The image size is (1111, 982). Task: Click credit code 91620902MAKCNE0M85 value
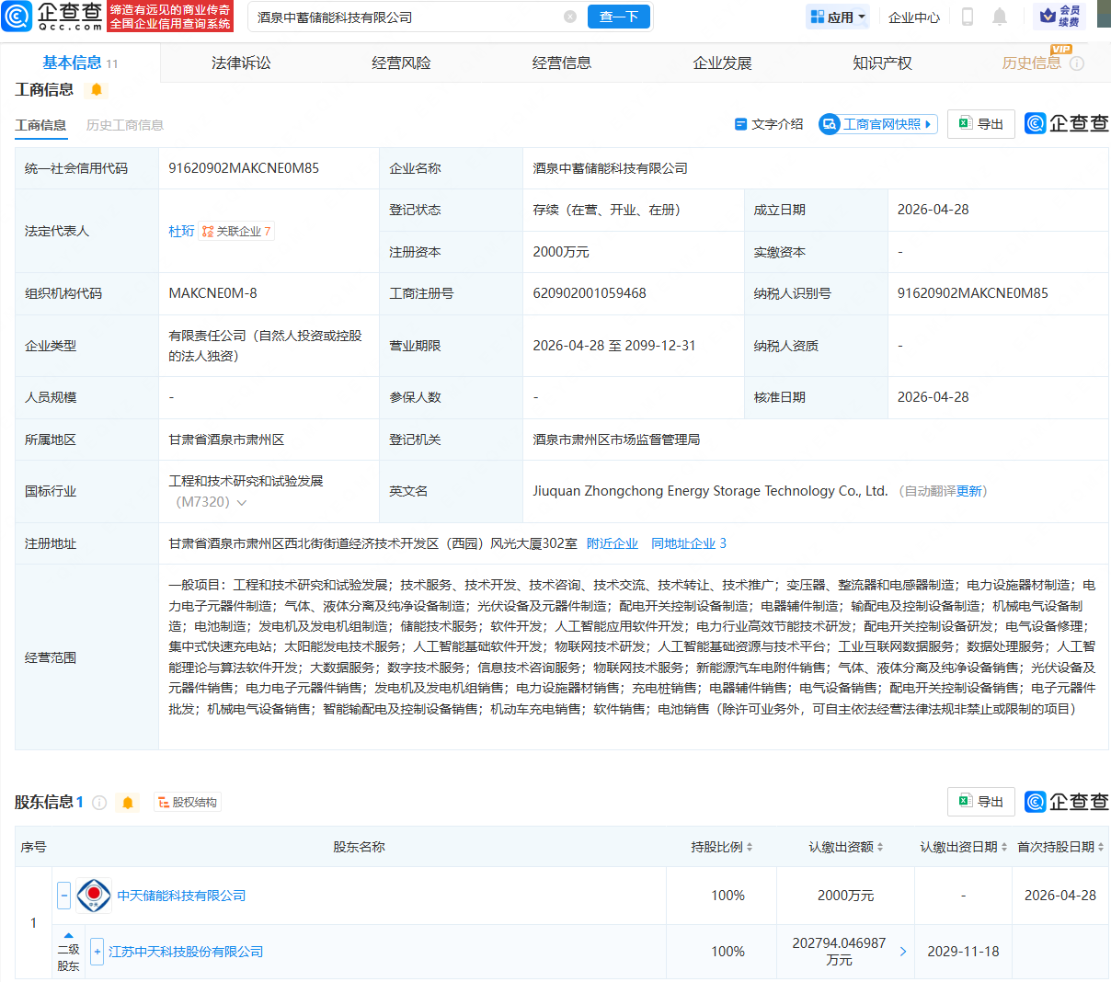[x=244, y=168]
